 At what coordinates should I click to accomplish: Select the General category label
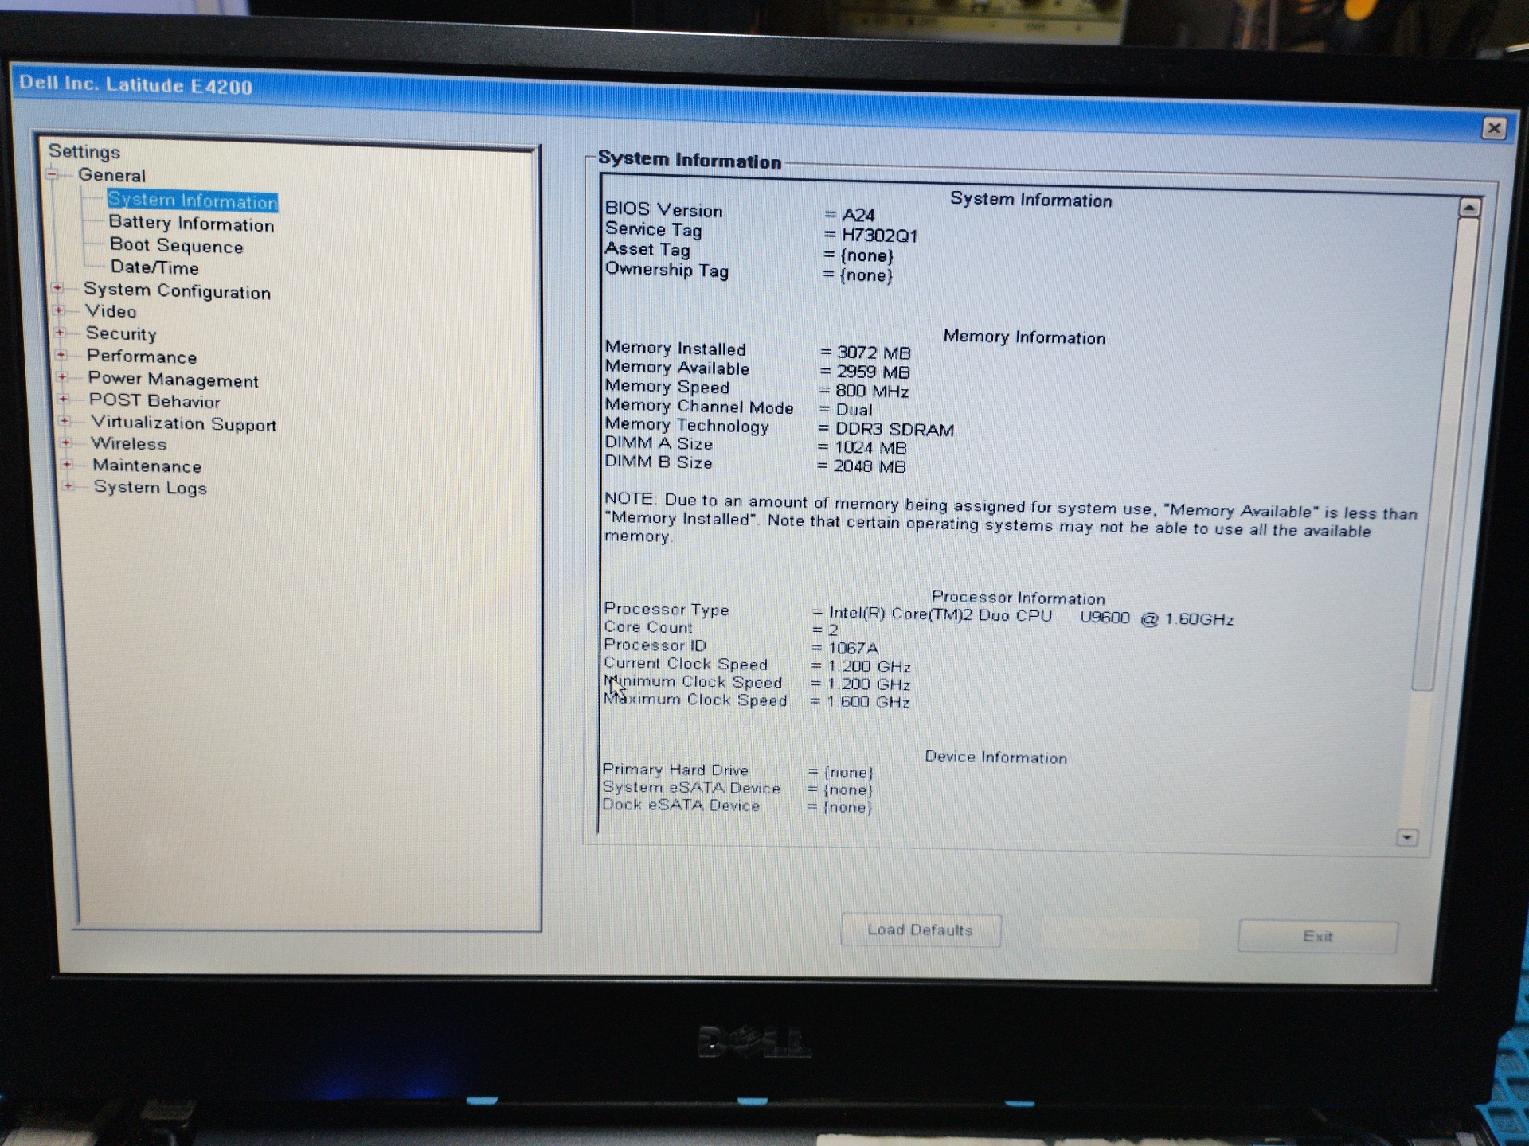[x=111, y=175]
